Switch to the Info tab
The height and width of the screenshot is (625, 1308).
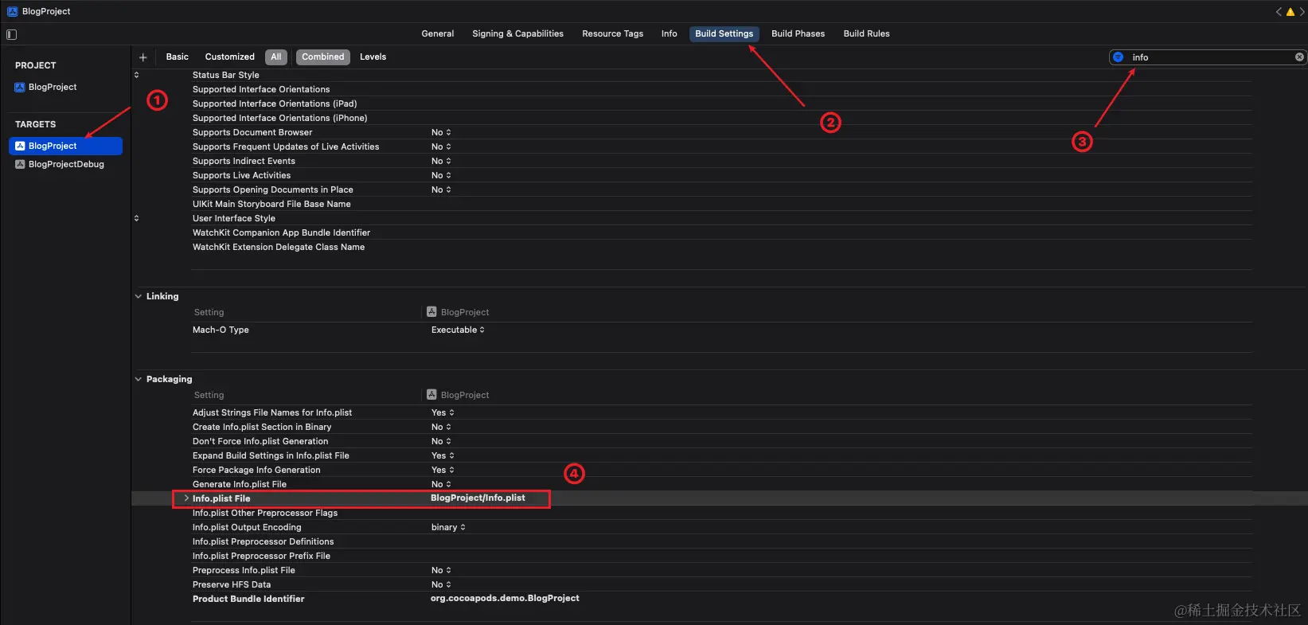[669, 33]
